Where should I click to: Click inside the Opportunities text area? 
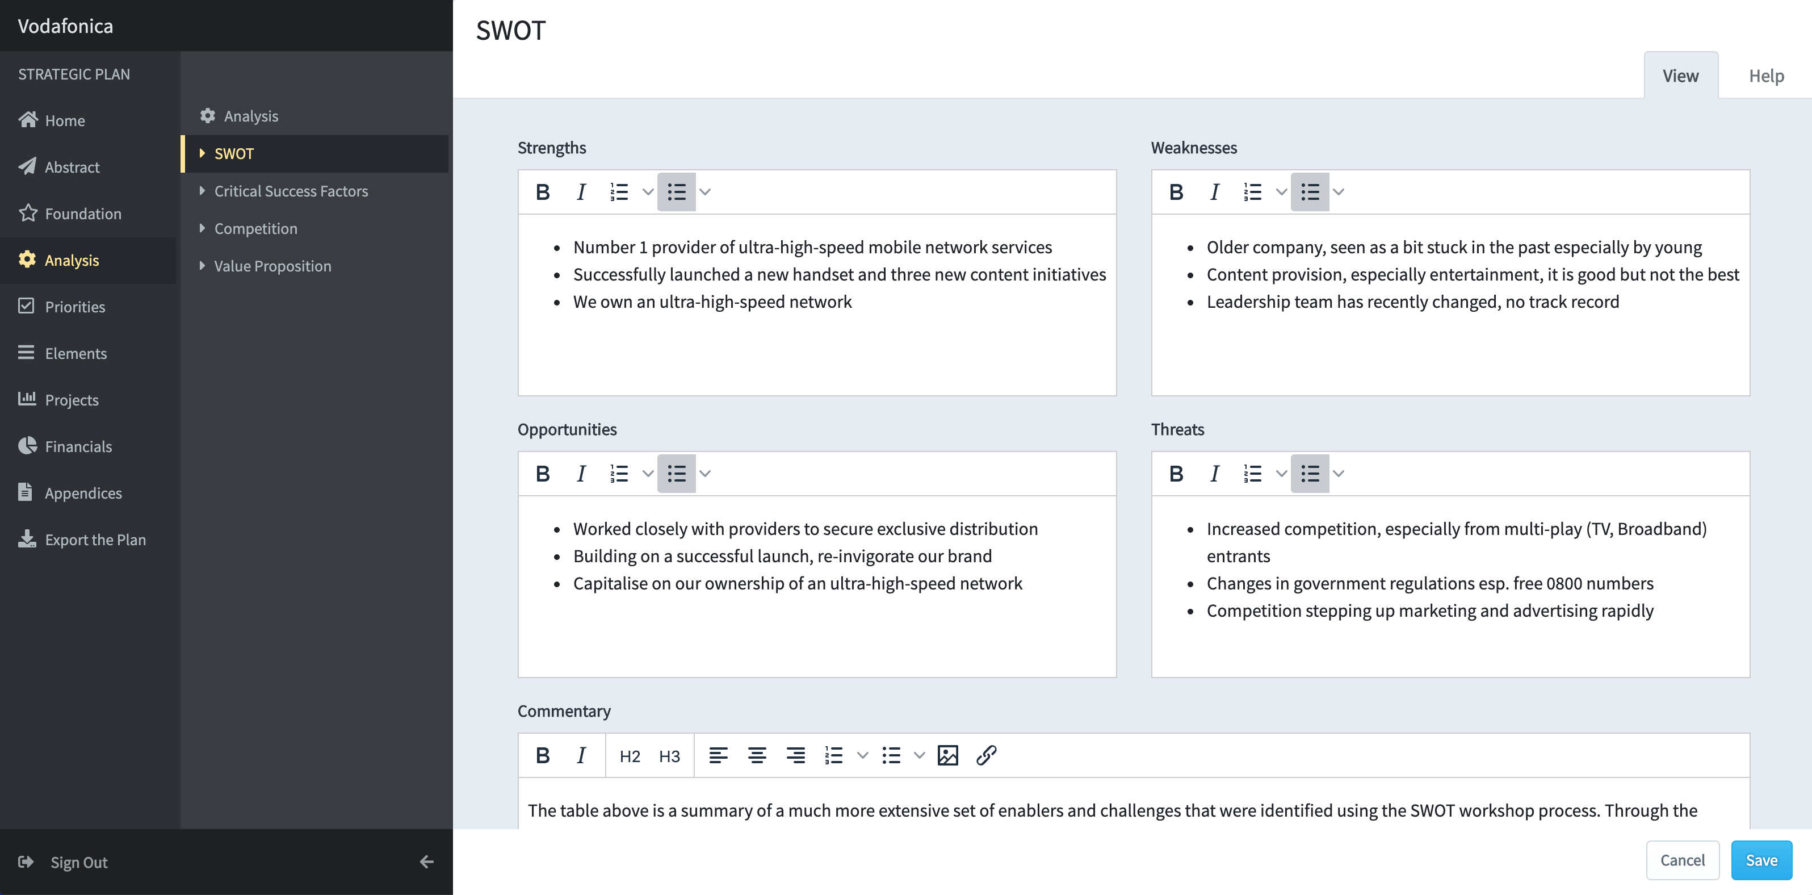[817, 586]
